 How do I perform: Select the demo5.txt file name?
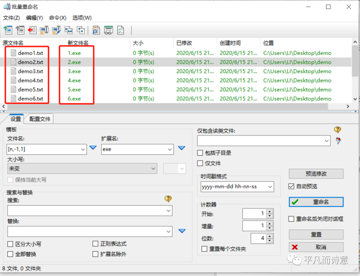pos(30,90)
